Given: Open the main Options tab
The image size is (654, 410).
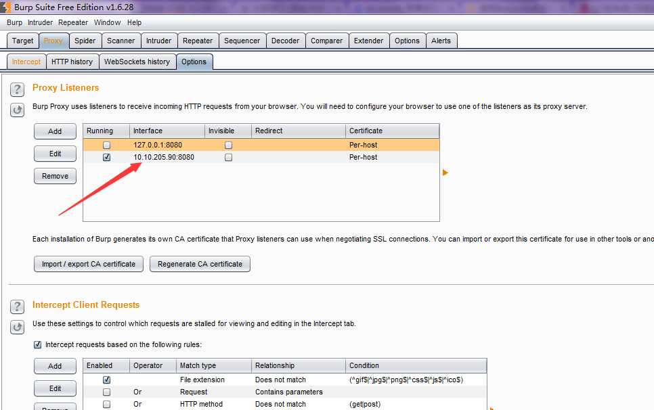Looking at the screenshot, I should pos(407,41).
